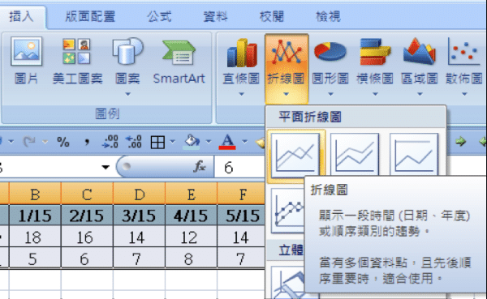Viewport: 487px width, 299px height.
Task: Open the 公式 formulas tab
Action: click(x=159, y=16)
